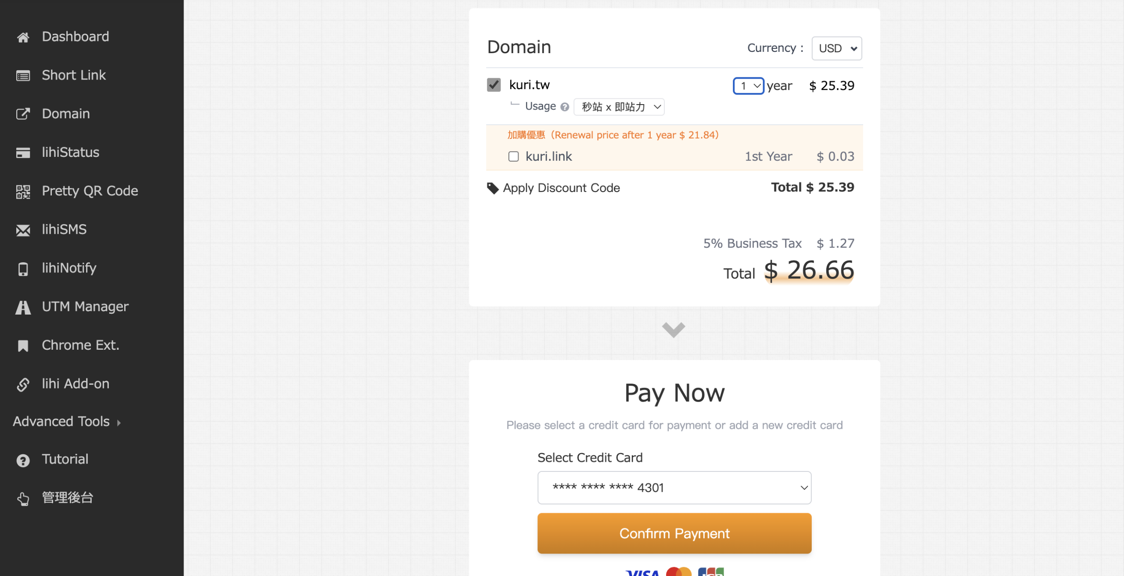Click the Pretty QR Code icon
The height and width of the screenshot is (576, 1124).
point(23,192)
